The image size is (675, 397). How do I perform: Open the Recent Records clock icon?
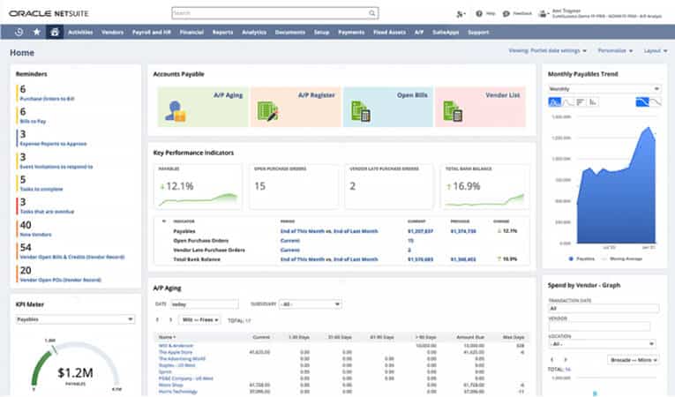click(19, 32)
